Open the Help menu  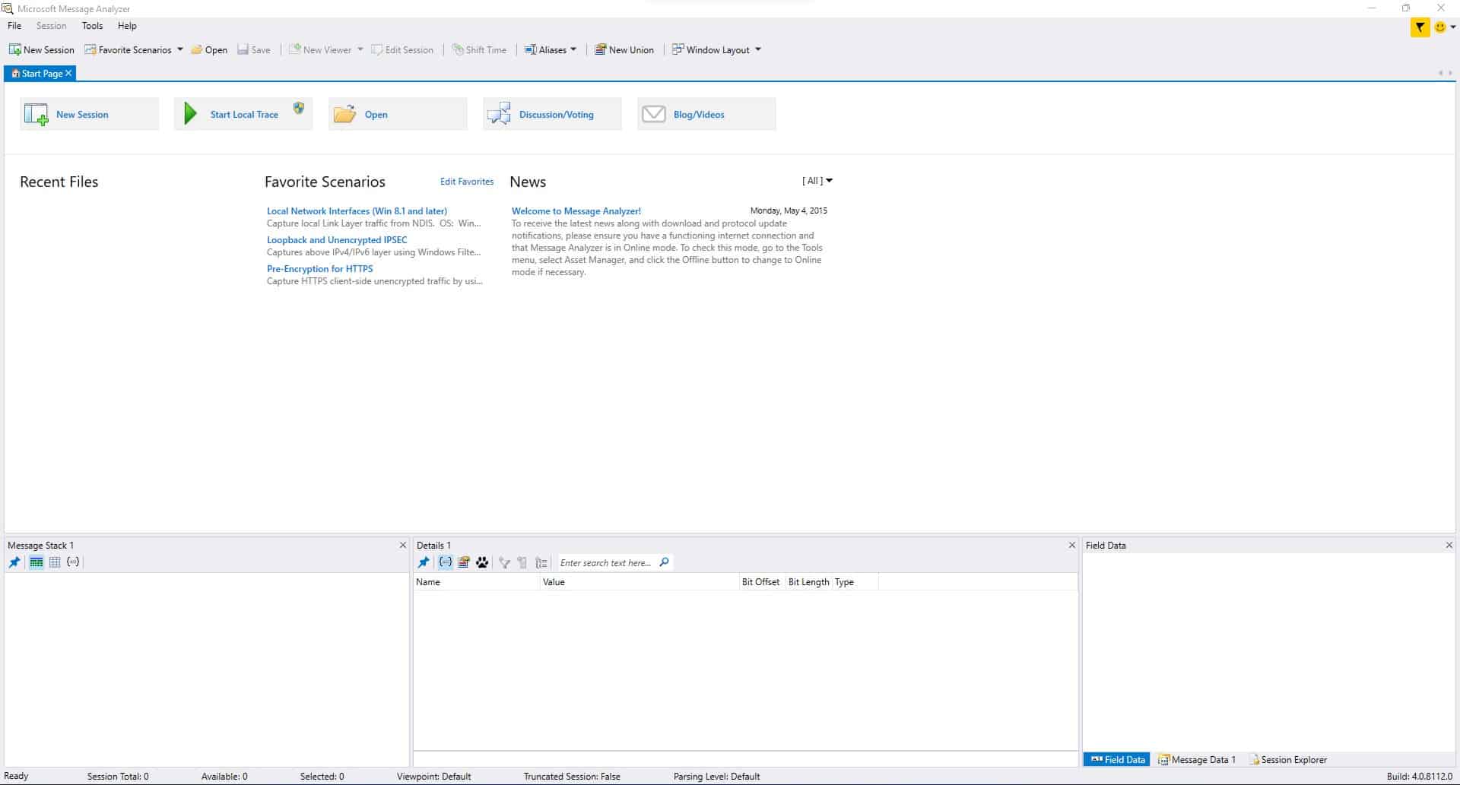pyautogui.click(x=127, y=26)
